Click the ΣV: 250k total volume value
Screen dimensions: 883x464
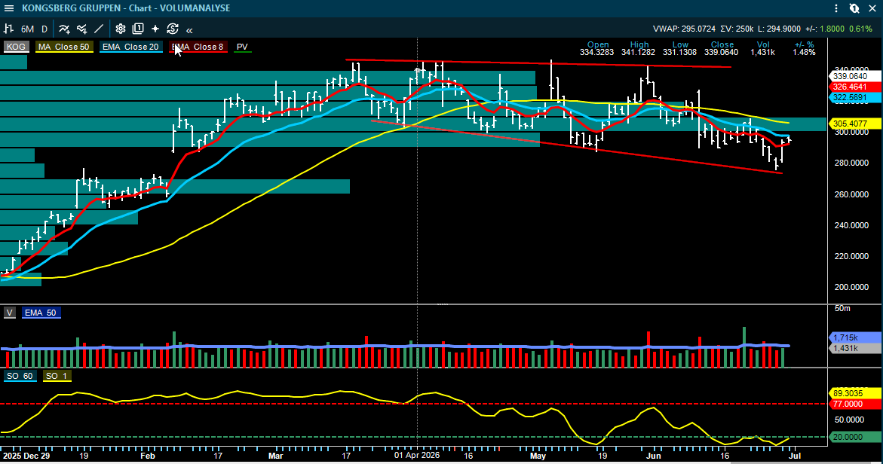(x=737, y=29)
